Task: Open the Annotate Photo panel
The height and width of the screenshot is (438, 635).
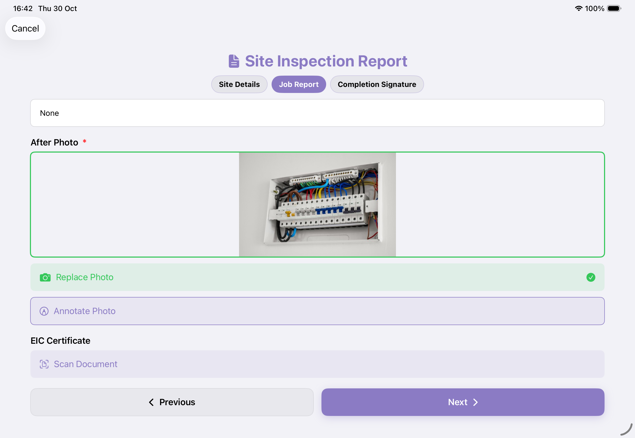Action: click(x=317, y=311)
